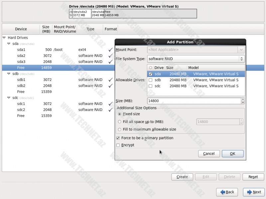Select Fill to maximum allowable size

point(120,129)
